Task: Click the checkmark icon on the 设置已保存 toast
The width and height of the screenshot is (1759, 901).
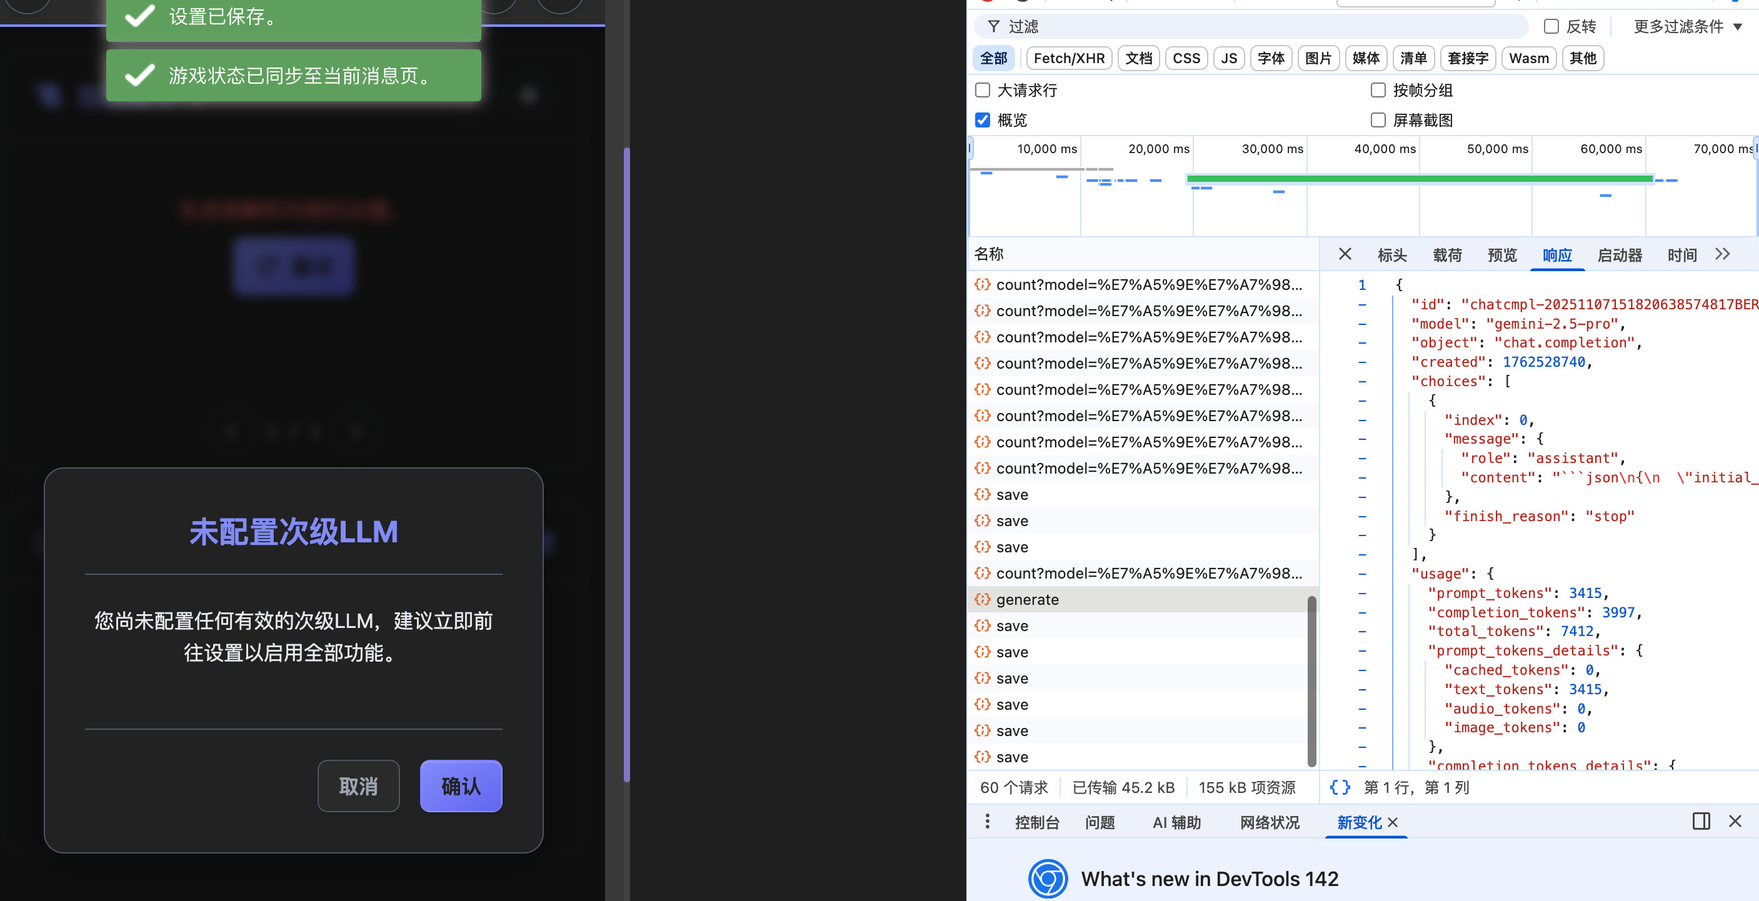Action: point(140,15)
